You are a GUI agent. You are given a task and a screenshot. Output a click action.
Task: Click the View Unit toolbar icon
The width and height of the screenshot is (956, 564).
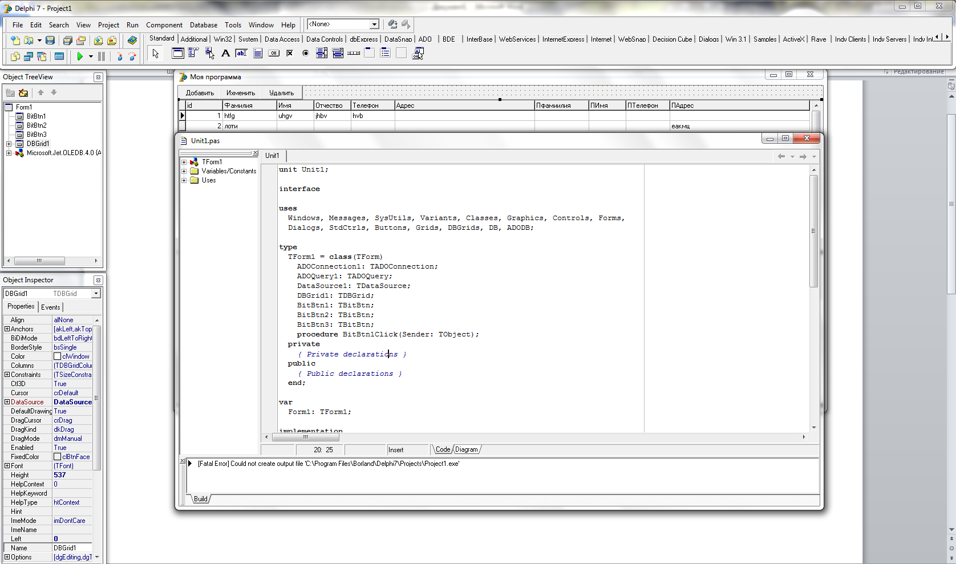15,56
